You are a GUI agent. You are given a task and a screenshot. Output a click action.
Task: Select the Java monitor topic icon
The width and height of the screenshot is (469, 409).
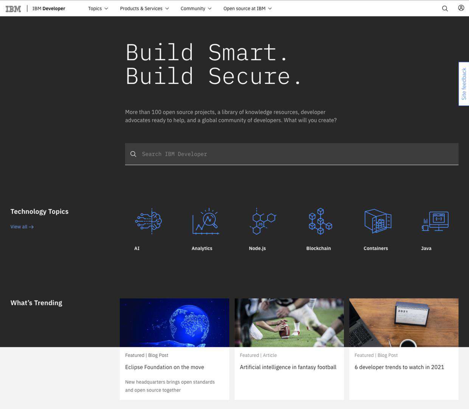pyautogui.click(x=435, y=221)
